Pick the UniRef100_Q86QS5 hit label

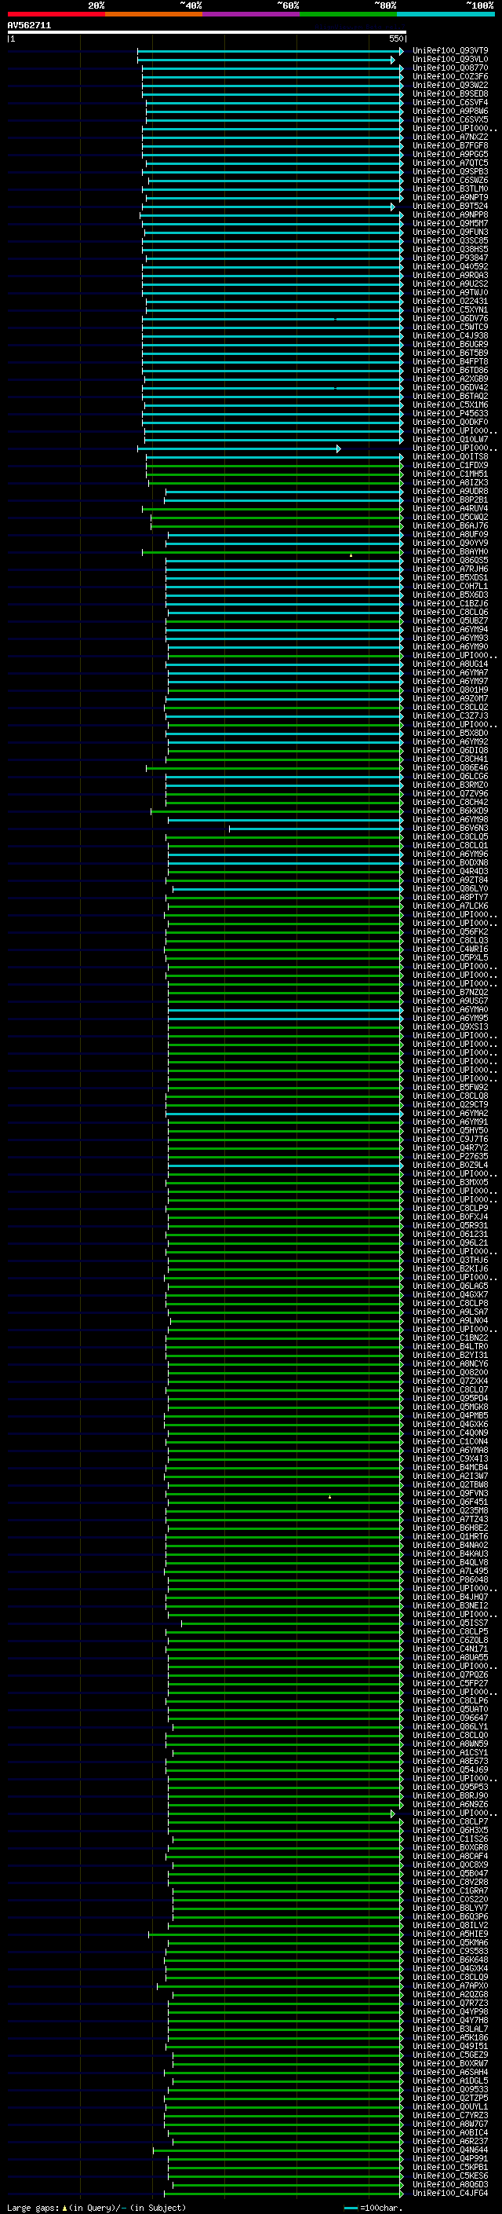(x=450, y=561)
